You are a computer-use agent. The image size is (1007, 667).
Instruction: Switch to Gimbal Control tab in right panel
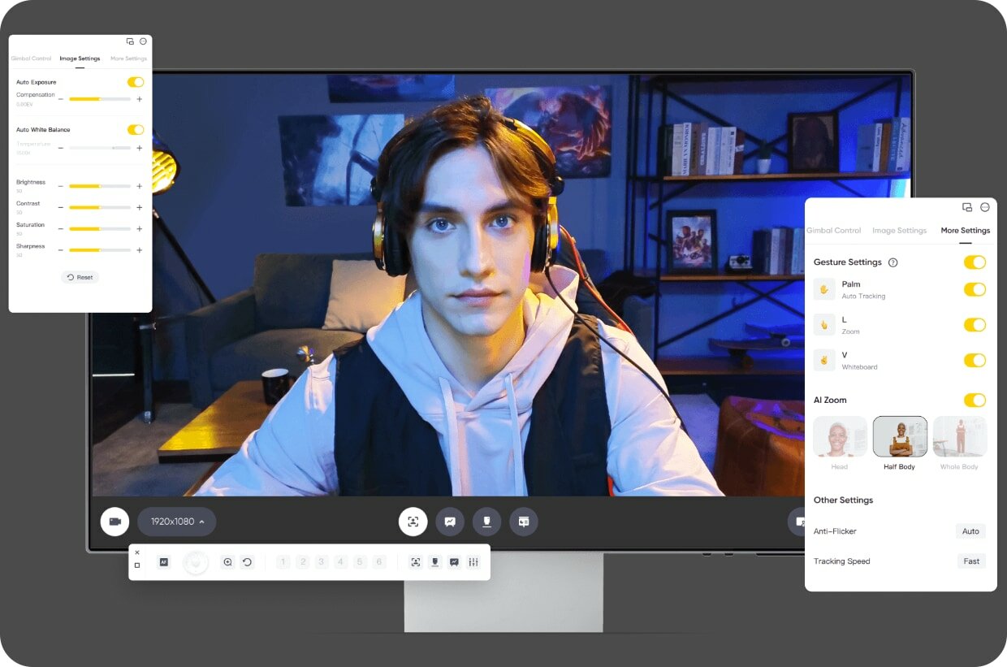pyautogui.click(x=834, y=231)
